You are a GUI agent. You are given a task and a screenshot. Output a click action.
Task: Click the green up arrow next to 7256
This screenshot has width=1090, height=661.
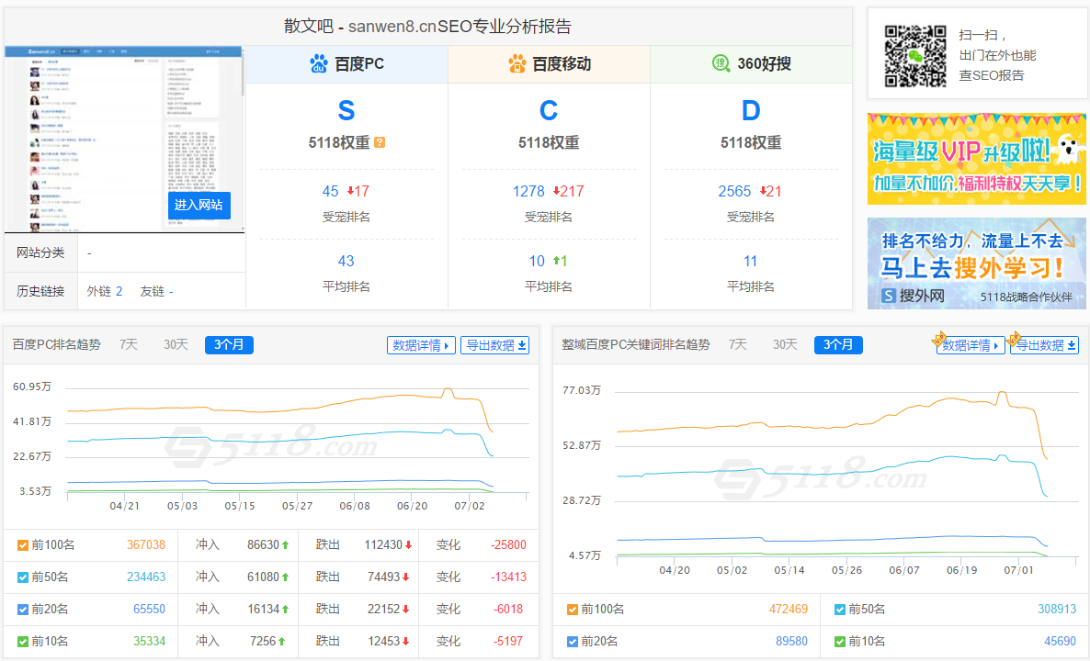(281, 641)
